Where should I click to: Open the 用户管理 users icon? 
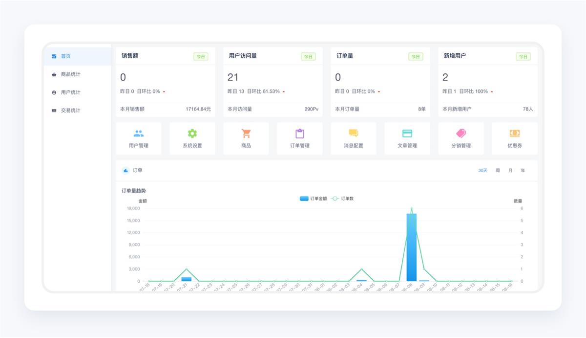(139, 134)
